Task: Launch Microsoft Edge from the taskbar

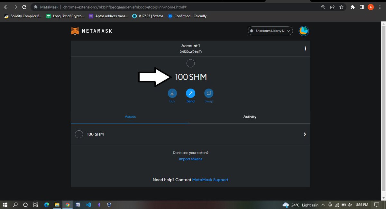Action: pos(46,205)
